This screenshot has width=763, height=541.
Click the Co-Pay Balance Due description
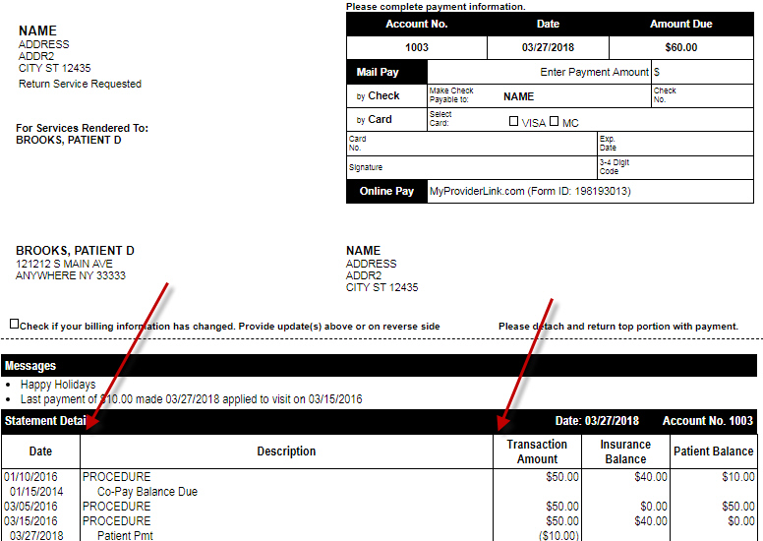click(x=147, y=492)
